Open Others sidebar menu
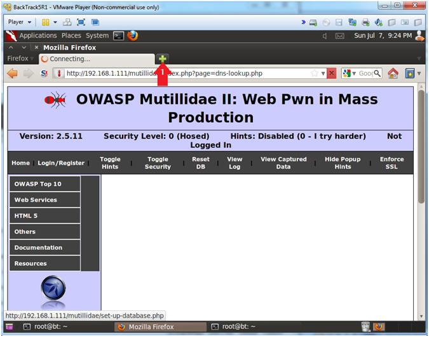The width and height of the screenshot is (429, 337). (x=45, y=231)
